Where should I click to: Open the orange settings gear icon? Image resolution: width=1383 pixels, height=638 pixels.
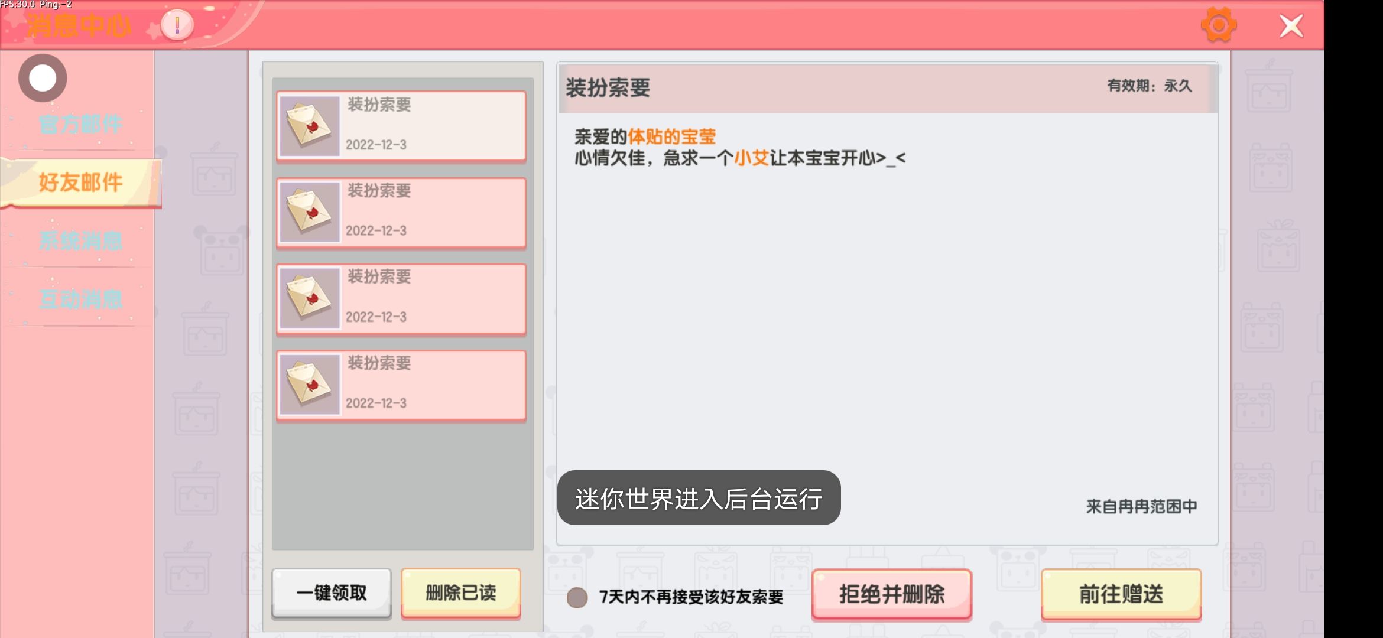tap(1218, 25)
